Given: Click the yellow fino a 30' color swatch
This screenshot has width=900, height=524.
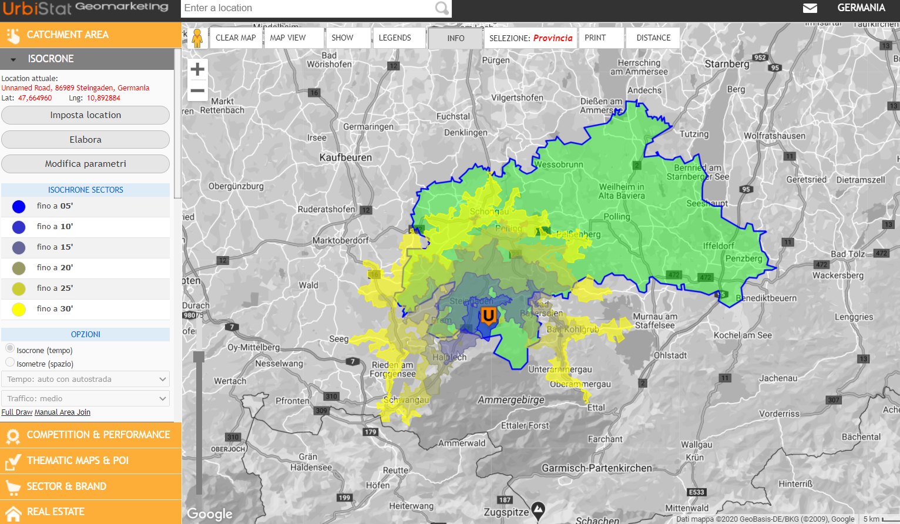Looking at the screenshot, I should point(19,309).
